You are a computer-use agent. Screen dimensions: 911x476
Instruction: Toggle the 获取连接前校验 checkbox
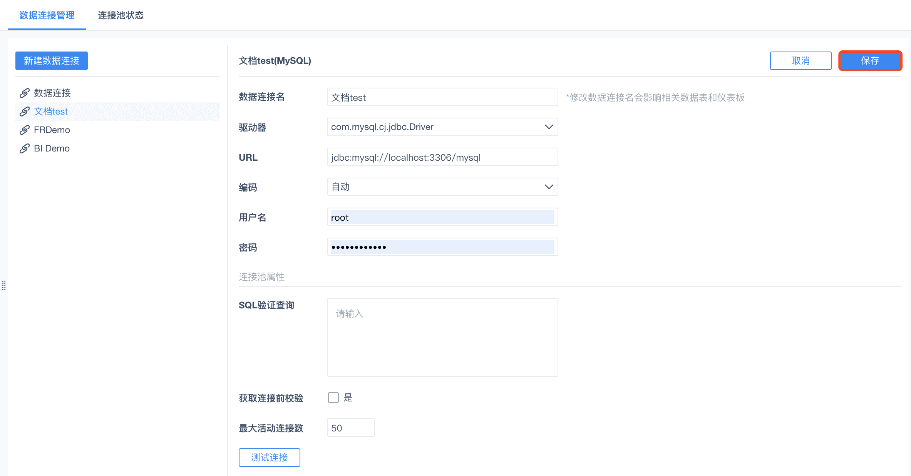click(333, 398)
